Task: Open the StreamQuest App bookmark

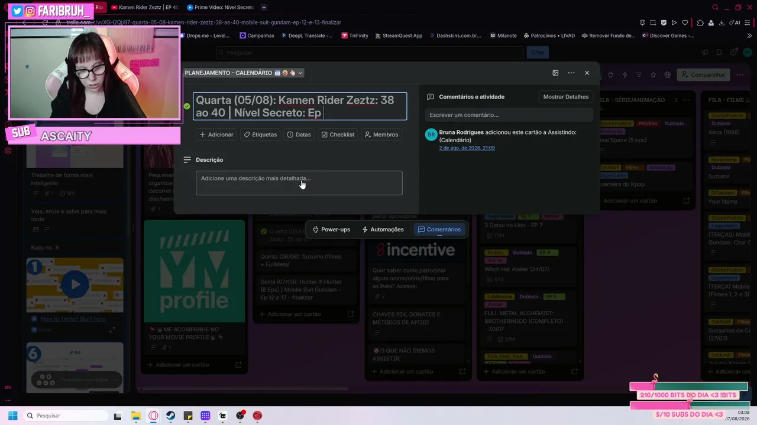Action: coord(398,35)
